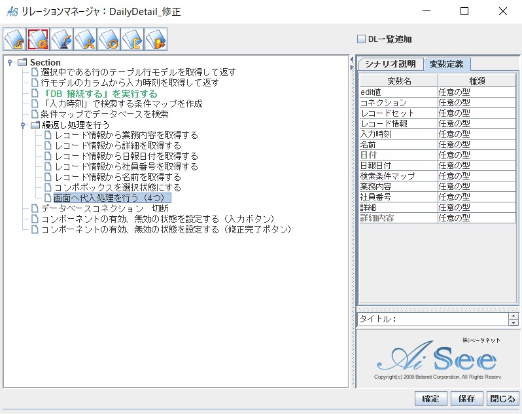Click the コネクション variable name cell
Viewport: 522px width, 414px height.
pyautogui.click(x=399, y=103)
